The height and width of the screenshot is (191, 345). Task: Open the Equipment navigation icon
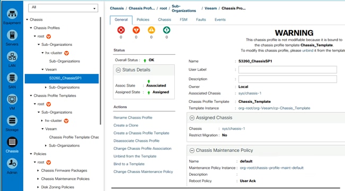pyautogui.click(x=12, y=14)
